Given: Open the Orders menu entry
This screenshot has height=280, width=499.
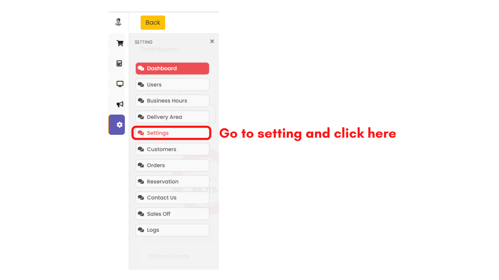Looking at the screenshot, I should click(172, 165).
